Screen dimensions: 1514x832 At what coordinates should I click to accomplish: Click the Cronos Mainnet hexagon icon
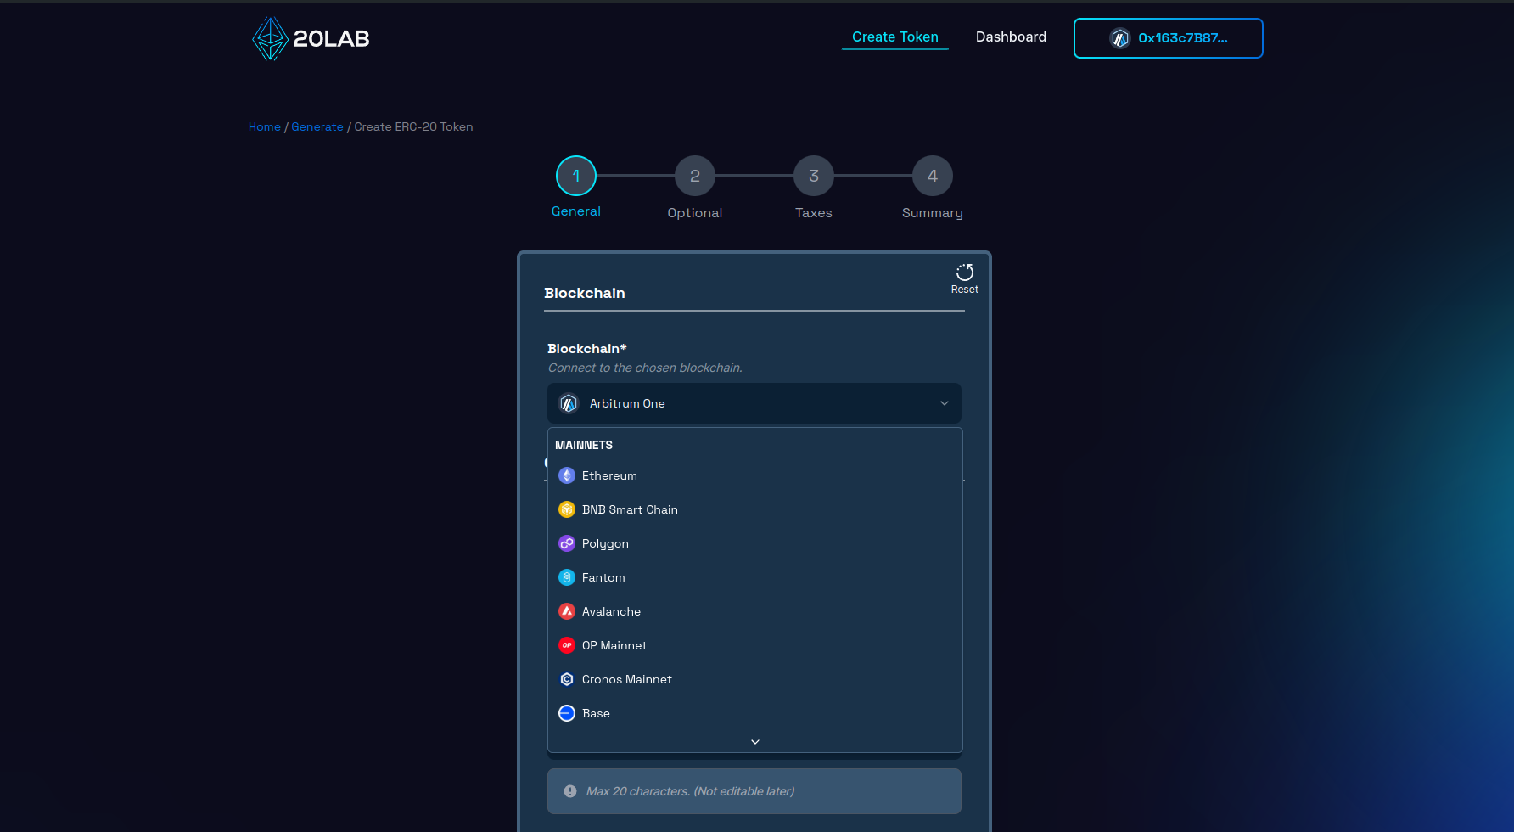(x=567, y=679)
